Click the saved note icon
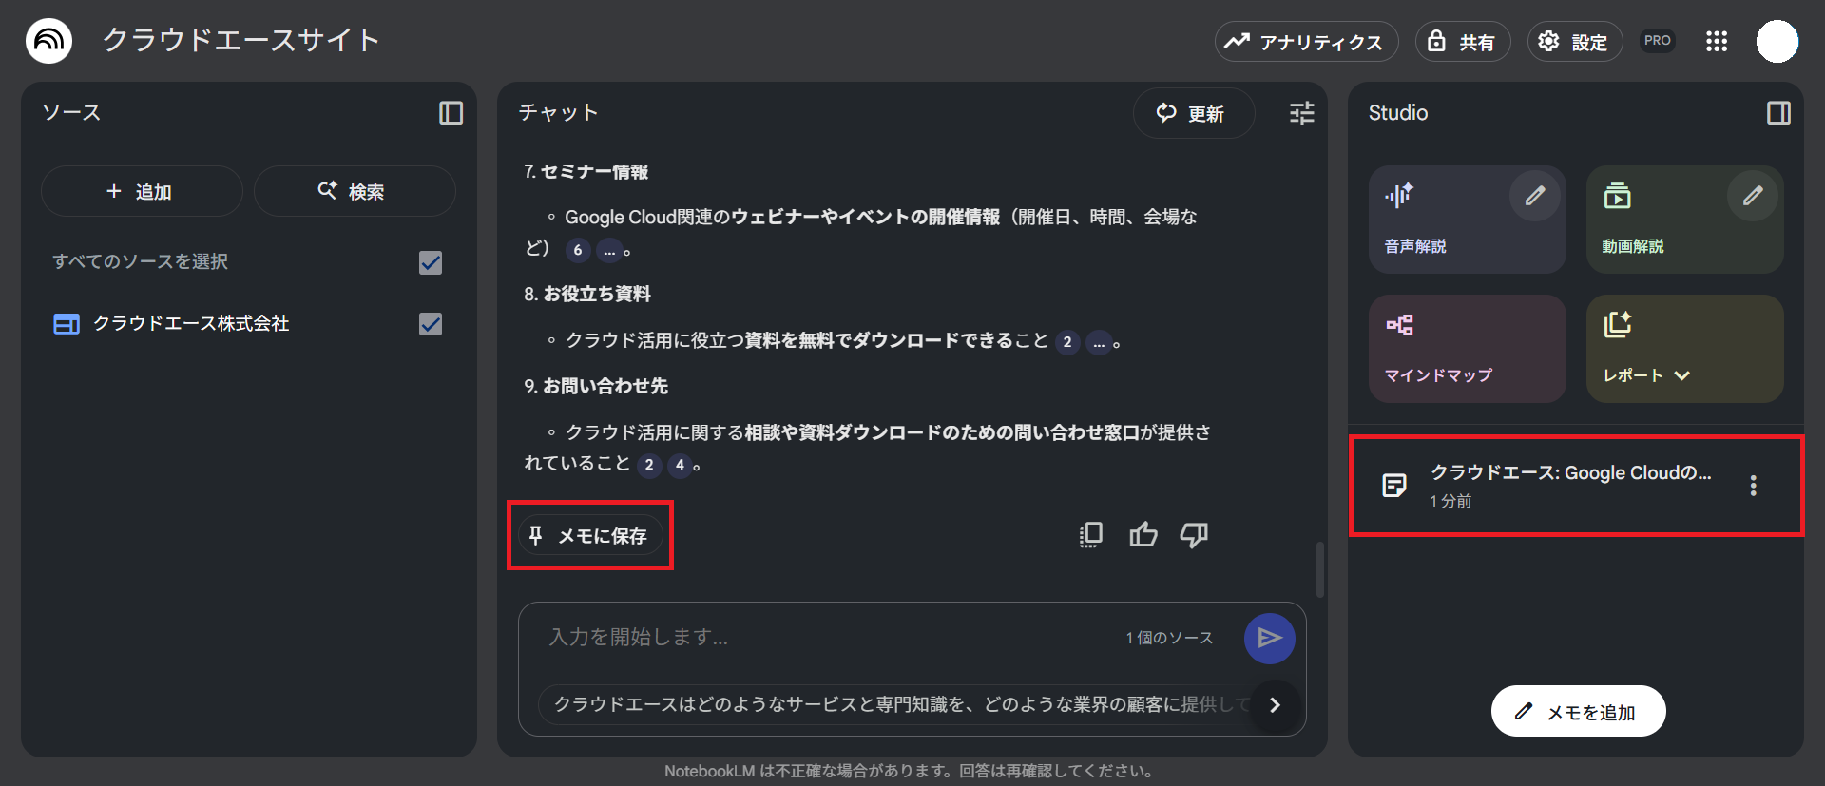The image size is (1825, 786). click(x=1394, y=486)
